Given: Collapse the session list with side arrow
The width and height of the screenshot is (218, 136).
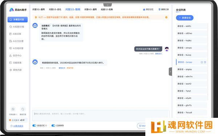Looking at the screenshot, I should [x=170, y=72].
